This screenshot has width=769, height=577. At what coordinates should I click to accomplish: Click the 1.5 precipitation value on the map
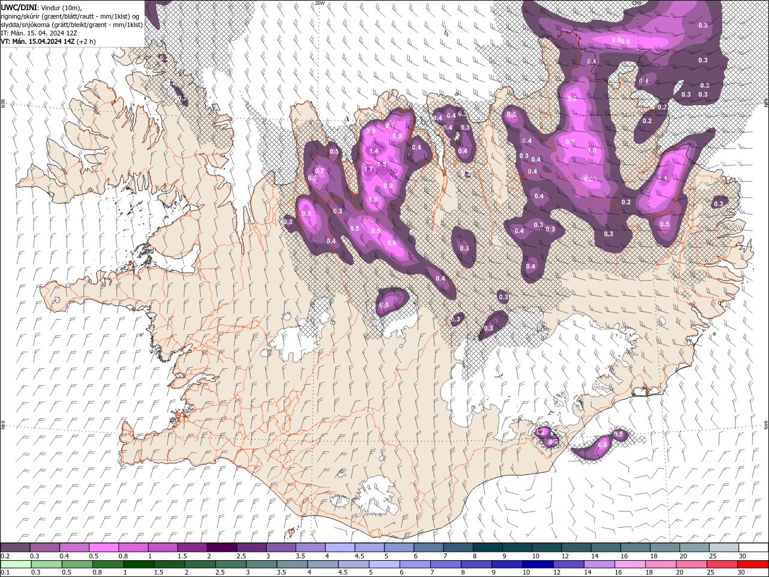[x=381, y=164]
